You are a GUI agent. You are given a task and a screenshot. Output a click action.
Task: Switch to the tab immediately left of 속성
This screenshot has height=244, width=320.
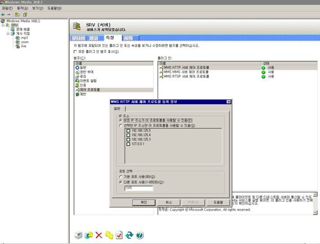pos(96,38)
